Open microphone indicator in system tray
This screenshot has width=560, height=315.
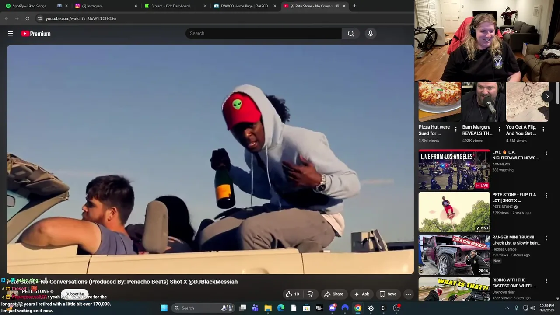tap(516, 308)
